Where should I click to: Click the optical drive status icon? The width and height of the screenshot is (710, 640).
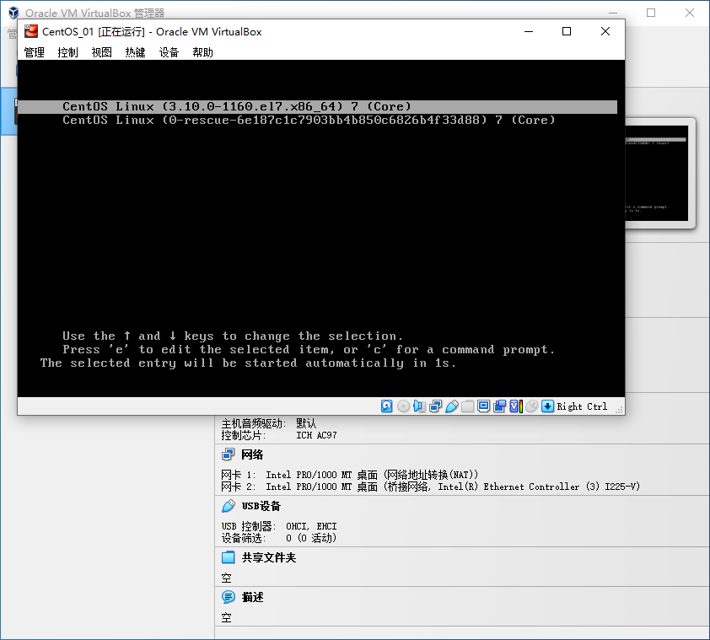point(403,406)
